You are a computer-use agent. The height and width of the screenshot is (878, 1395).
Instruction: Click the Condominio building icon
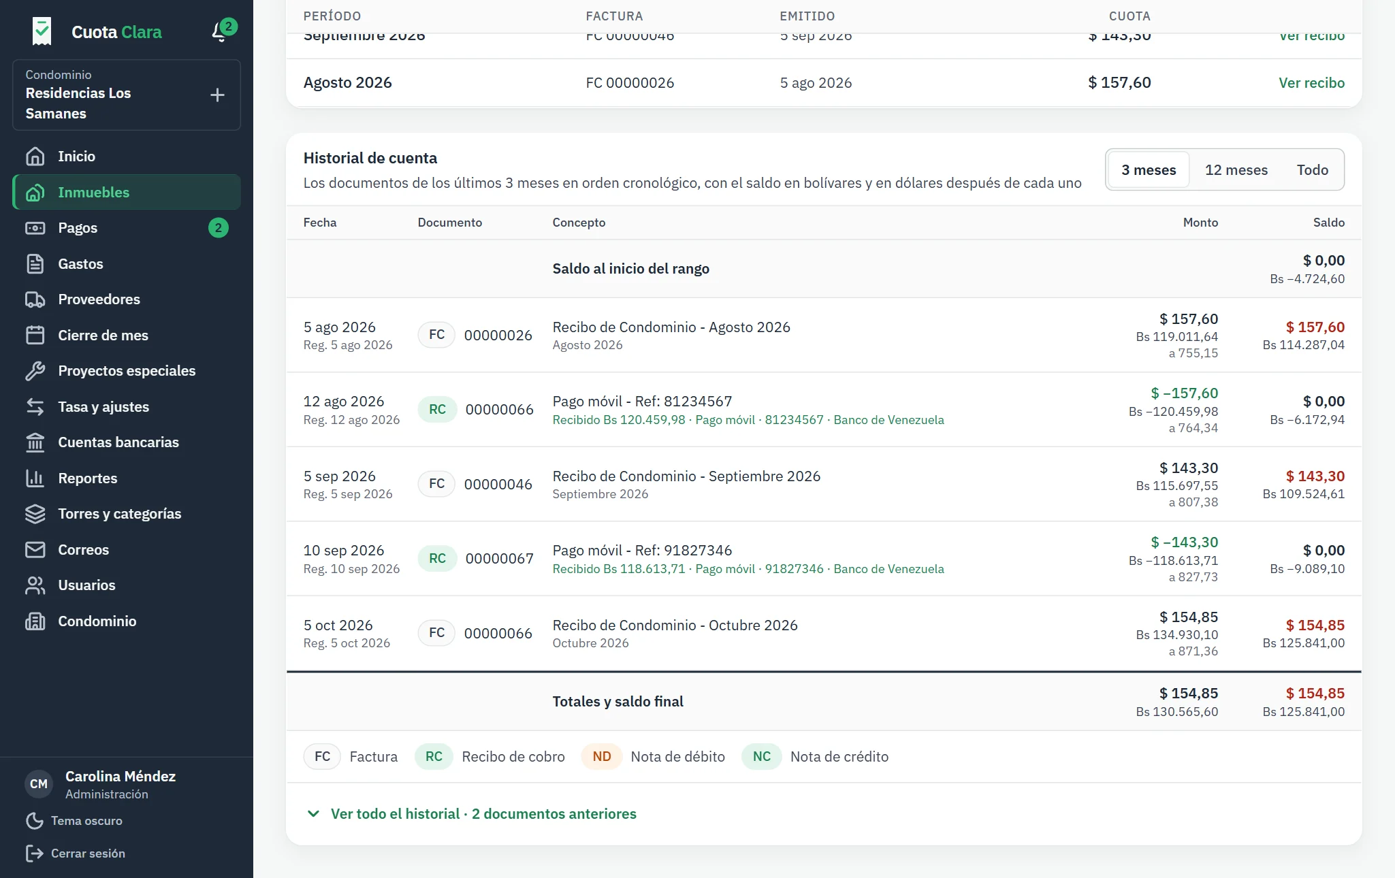pyautogui.click(x=35, y=621)
